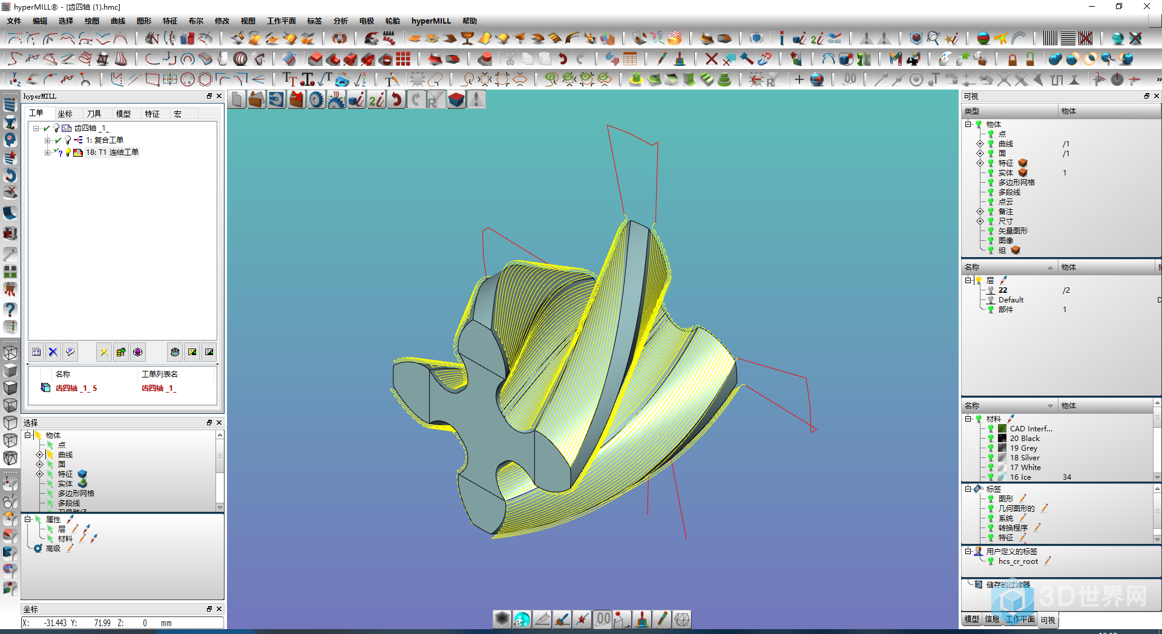Click the warning triangle icon in viewport toolbar
The height and width of the screenshot is (634, 1162).
tap(477, 100)
